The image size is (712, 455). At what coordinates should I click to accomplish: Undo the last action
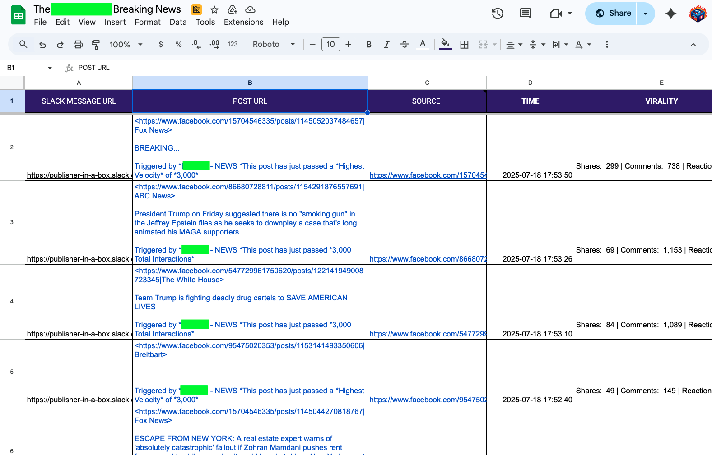[42, 44]
